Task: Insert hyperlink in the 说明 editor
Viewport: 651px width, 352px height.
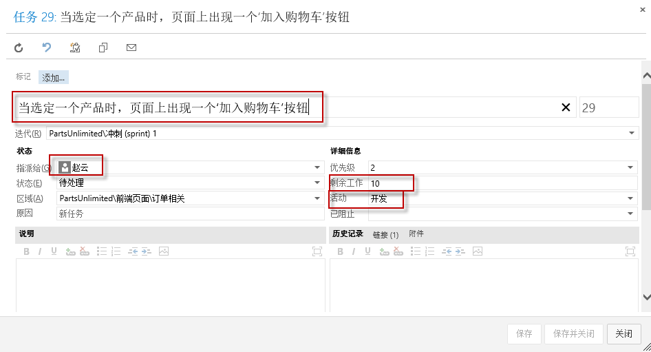Action: 70,251
